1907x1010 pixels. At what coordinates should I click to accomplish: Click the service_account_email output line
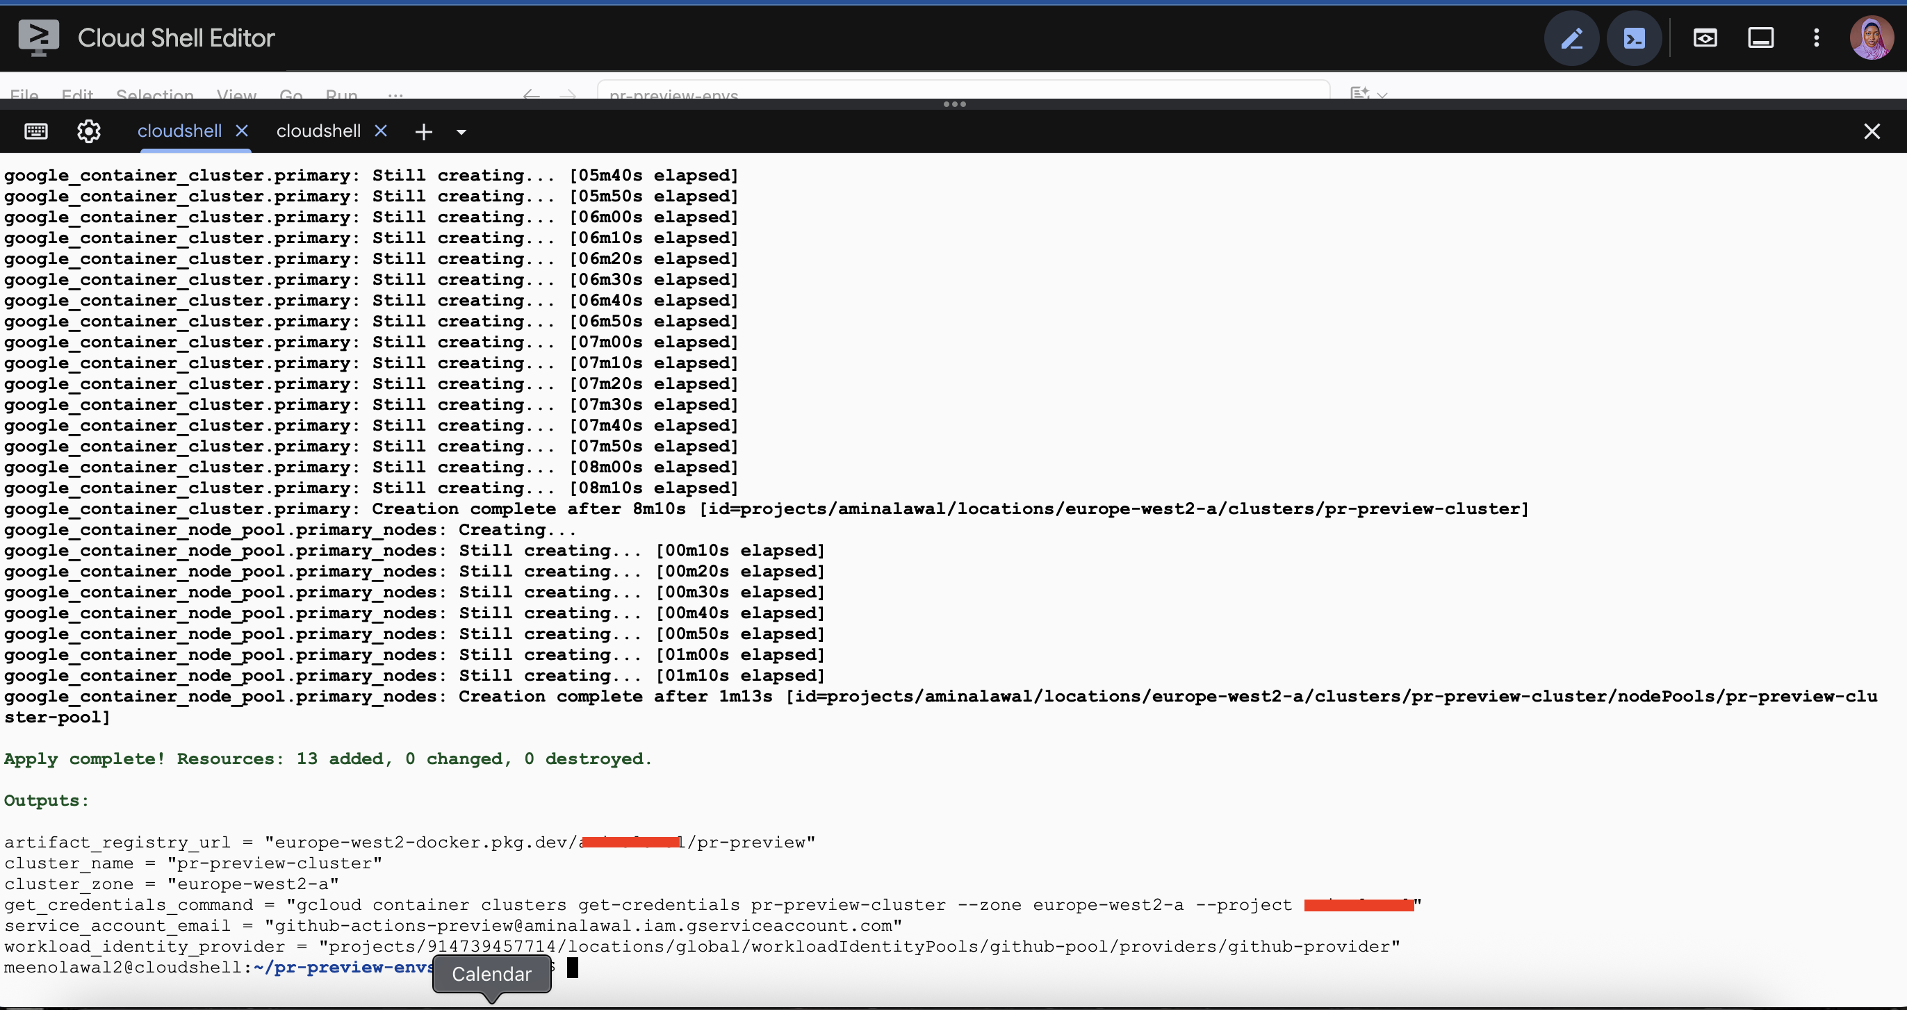[x=453, y=925]
